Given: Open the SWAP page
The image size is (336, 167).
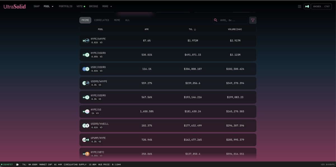Looking at the screenshot, I should [x=36, y=6].
